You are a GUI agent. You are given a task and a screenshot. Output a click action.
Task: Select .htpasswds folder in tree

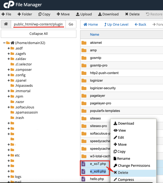click(x=24, y=85)
